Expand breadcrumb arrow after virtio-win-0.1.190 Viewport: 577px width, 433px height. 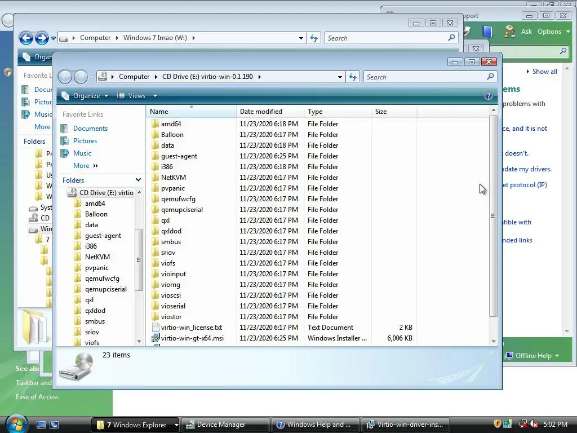click(x=260, y=77)
